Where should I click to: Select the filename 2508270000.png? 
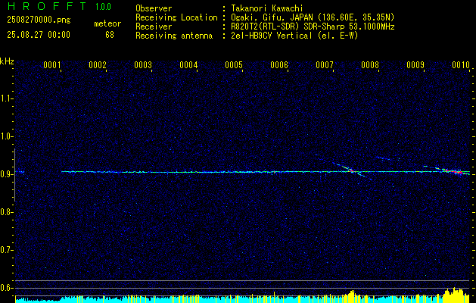(39, 20)
